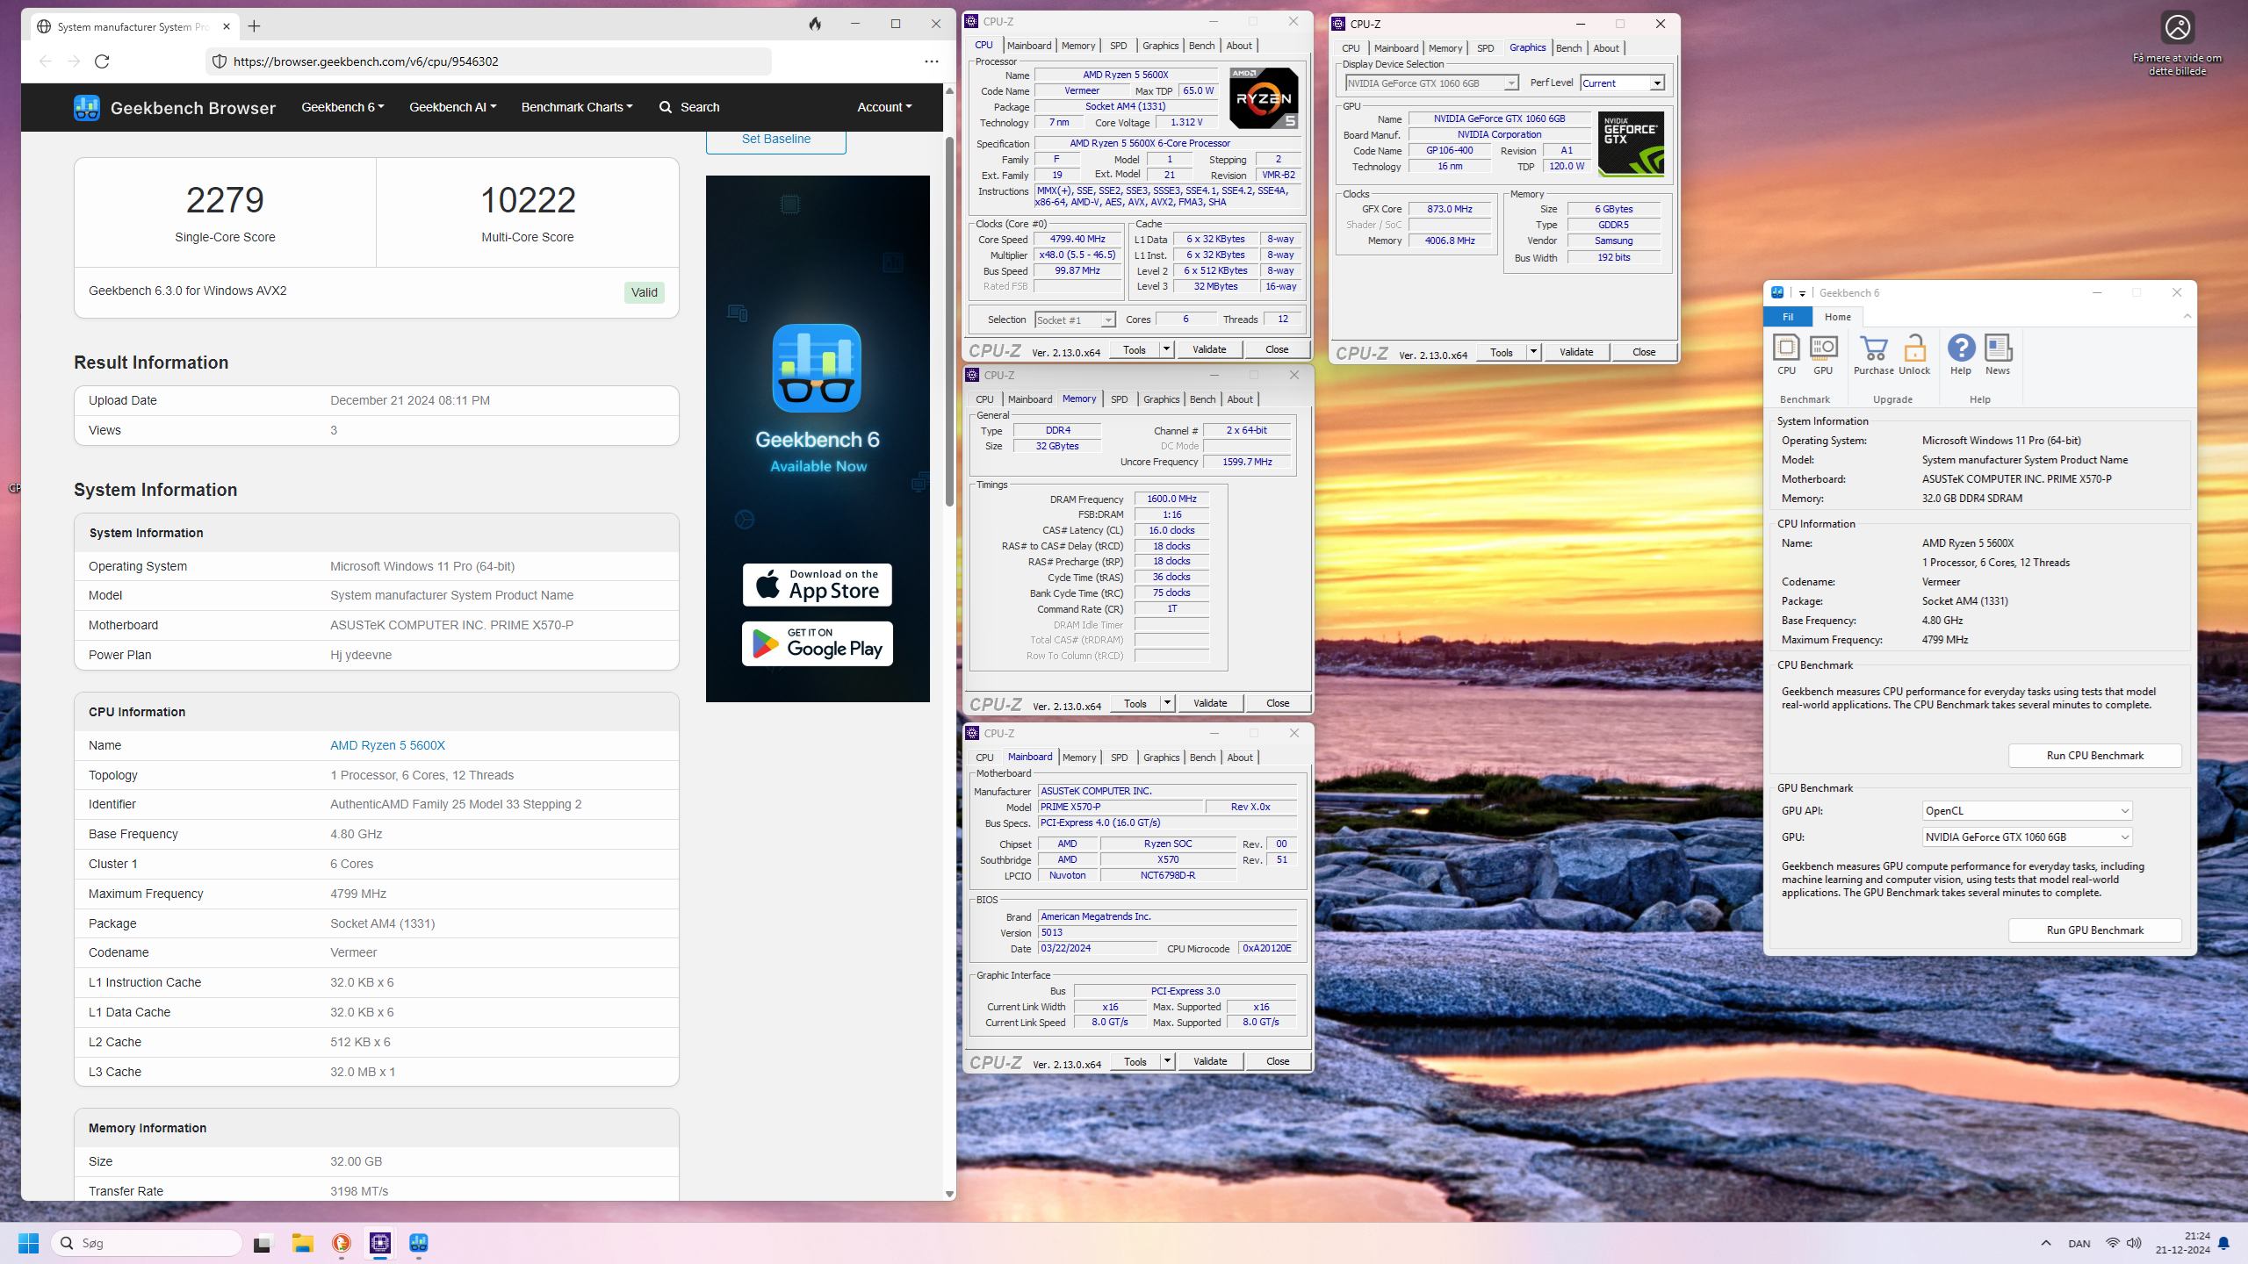Screen dimensions: 2248x1264
Task: Click Geekbench 6 advertisement banner
Action: pyautogui.click(x=817, y=439)
